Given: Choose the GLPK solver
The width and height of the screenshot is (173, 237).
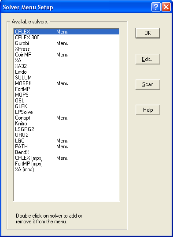Looking at the screenshot, I should tap(67, 106).
